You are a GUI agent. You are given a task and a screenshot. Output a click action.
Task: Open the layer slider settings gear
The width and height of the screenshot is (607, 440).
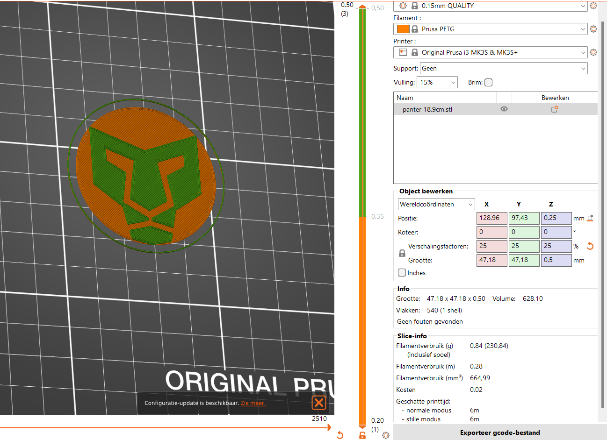coord(385,435)
